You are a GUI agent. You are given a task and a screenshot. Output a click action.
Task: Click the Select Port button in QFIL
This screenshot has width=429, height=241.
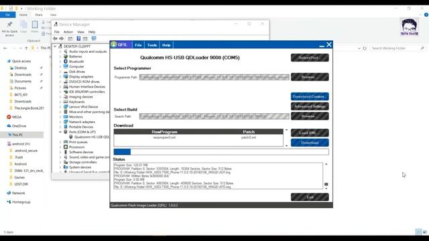(310, 58)
